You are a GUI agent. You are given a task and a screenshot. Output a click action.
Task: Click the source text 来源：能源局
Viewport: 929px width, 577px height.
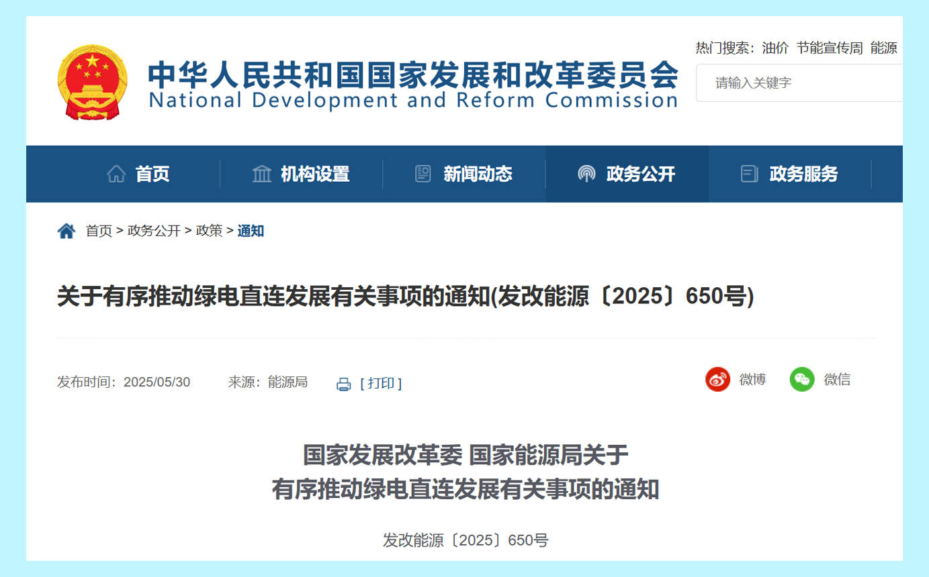[x=267, y=382]
